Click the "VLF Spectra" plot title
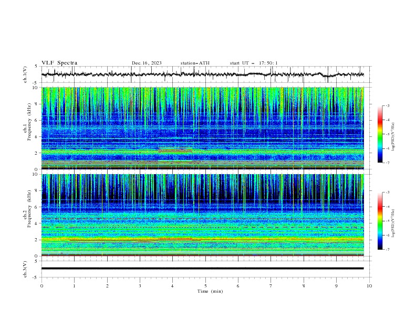Image resolution: width=416 pixels, height=321 pixels. tap(59, 63)
